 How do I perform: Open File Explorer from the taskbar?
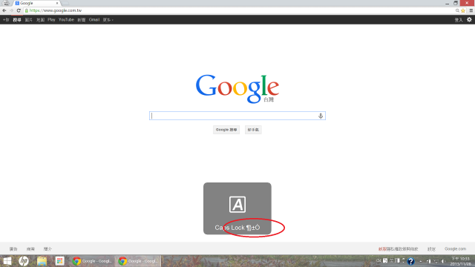coord(42,261)
